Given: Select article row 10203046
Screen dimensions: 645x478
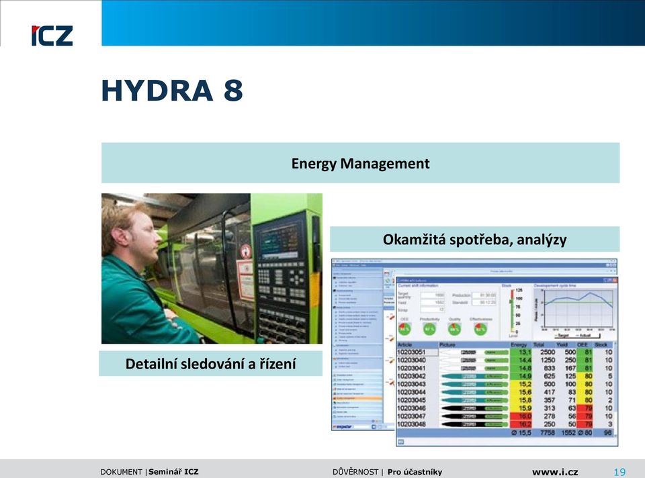Looking at the screenshot, I should [x=505, y=408].
